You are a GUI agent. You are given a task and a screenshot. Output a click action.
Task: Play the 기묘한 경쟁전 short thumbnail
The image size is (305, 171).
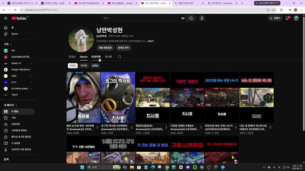coord(187,97)
